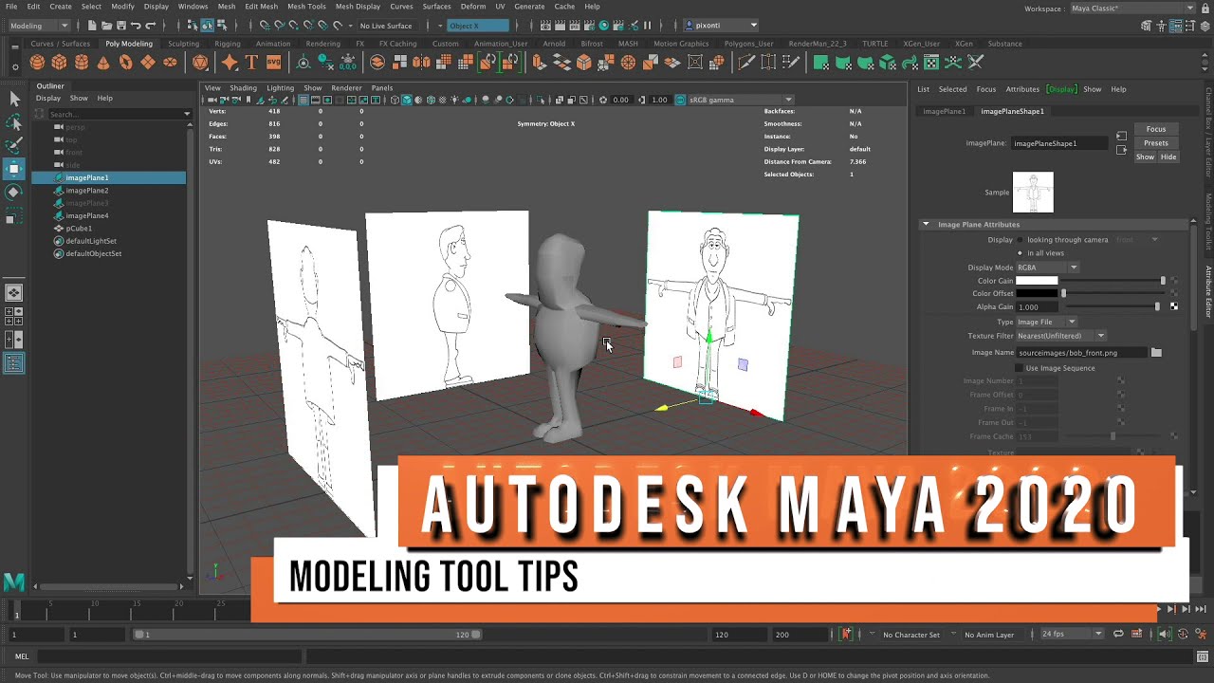Activate the Lasso Select tool in the toolbox

pos(14,122)
